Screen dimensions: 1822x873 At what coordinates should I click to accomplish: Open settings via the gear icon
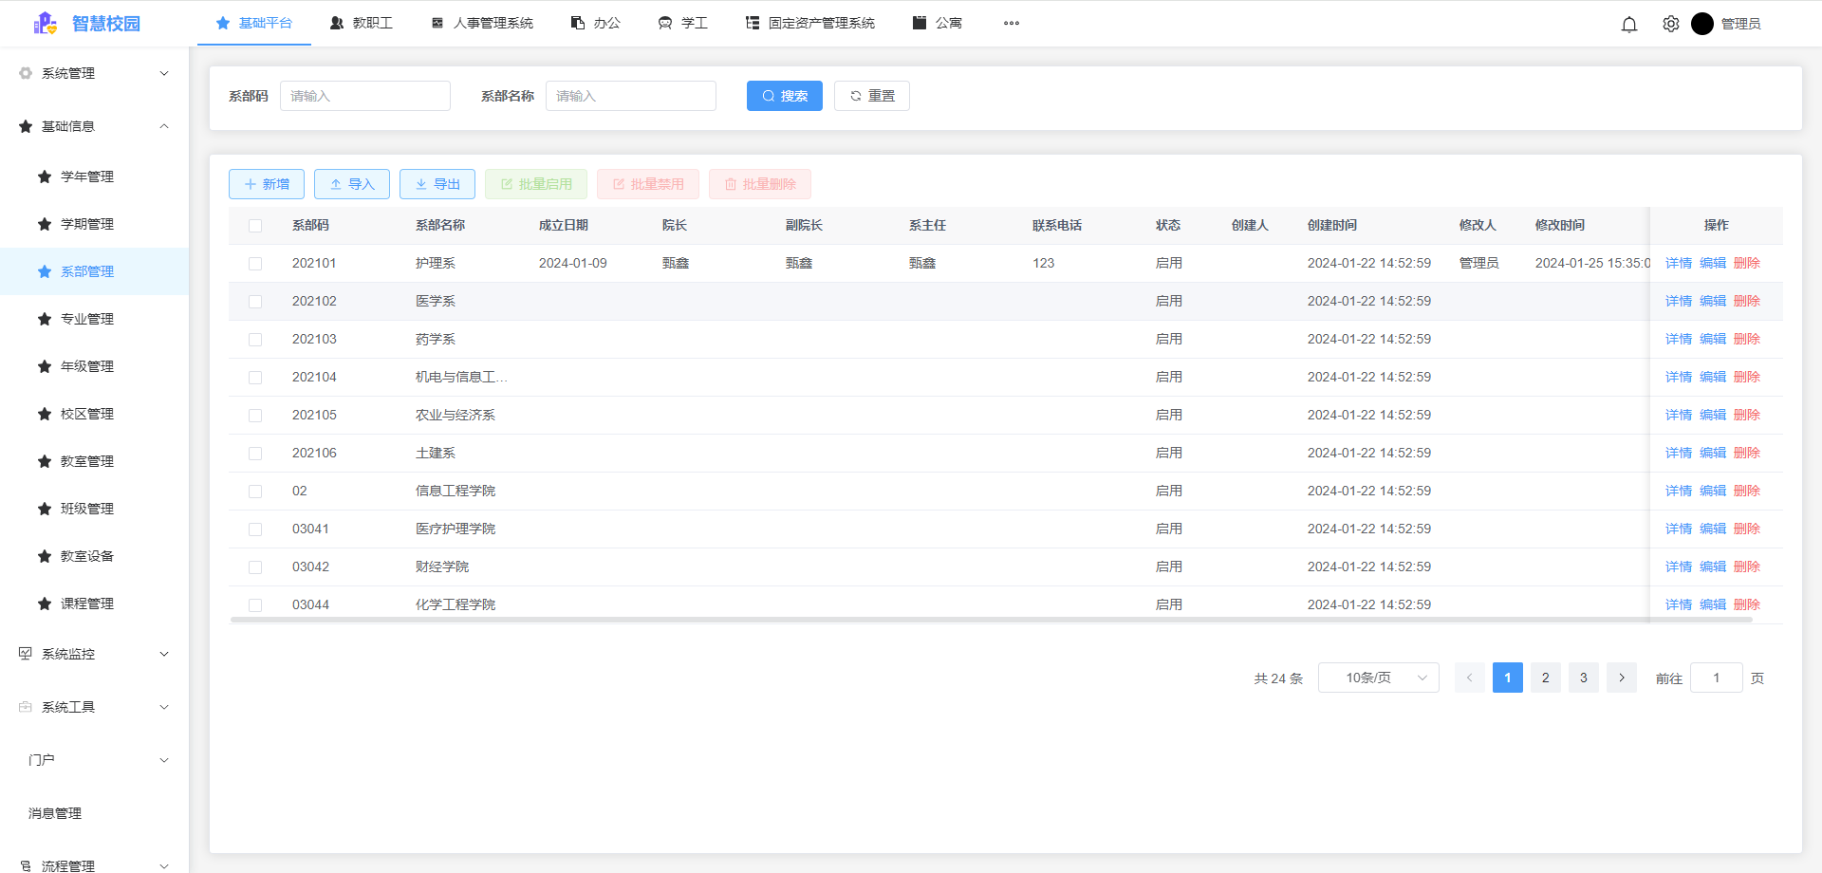1670,24
